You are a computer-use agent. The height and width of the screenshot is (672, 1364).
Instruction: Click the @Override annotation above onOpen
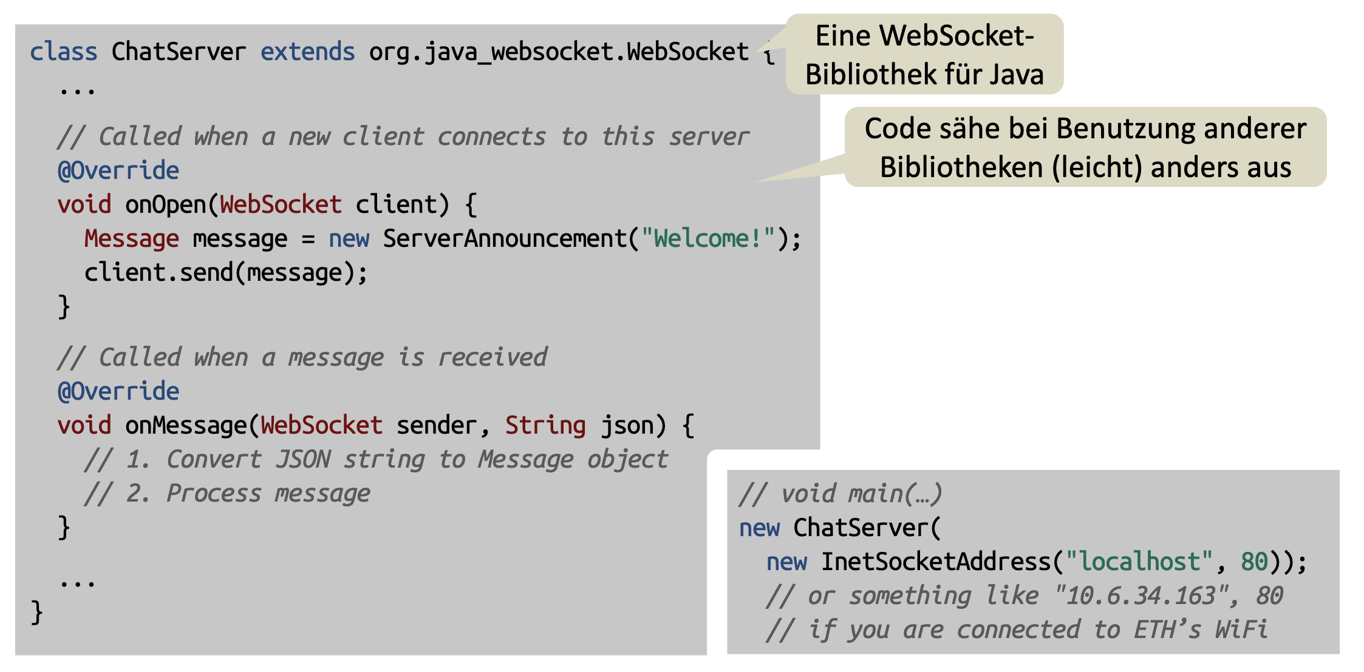(118, 171)
